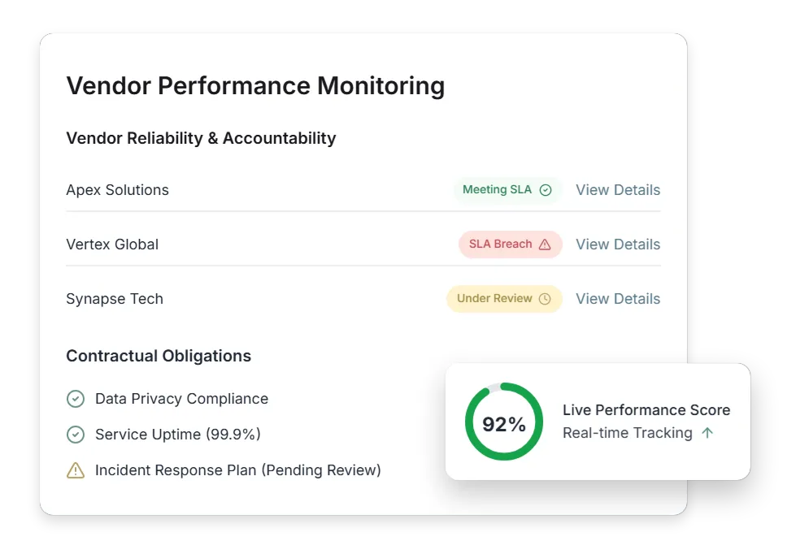This screenshot has width=787, height=545.
Task: Open View Details for Vertex Global
Action: 617,244
